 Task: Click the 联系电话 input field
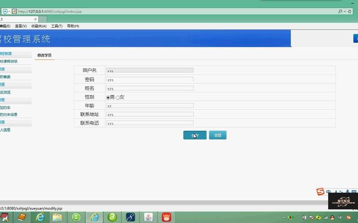click(x=150, y=123)
